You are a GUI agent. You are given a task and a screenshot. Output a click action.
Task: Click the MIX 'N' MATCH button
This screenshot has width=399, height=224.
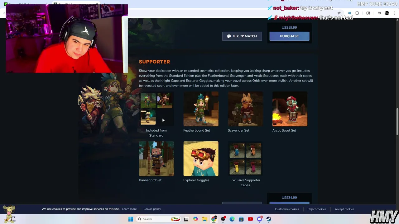point(242,36)
